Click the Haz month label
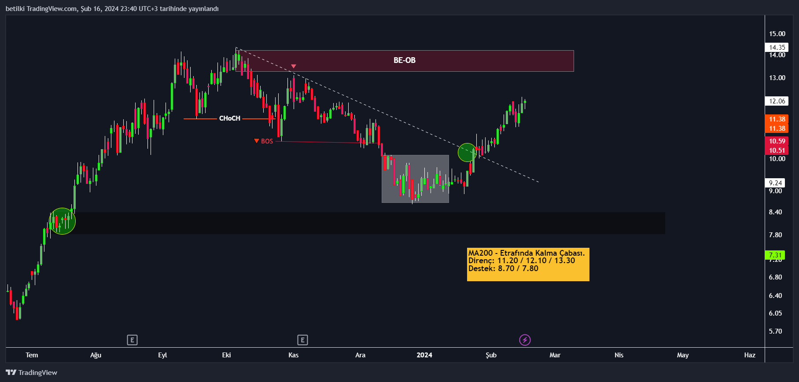This screenshot has width=799, height=382. (x=750, y=355)
